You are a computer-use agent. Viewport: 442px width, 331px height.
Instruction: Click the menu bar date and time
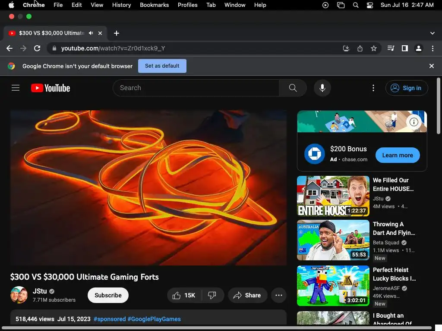pos(407,5)
